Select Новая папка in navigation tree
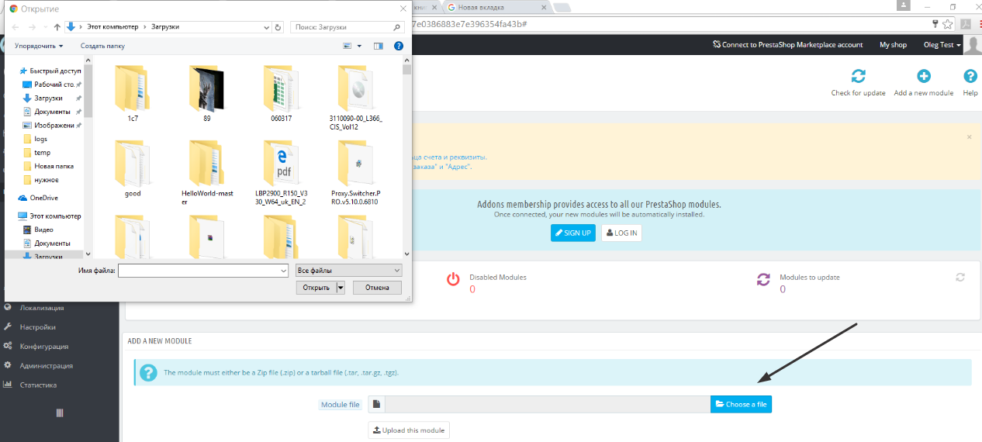The height and width of the screenshot is (442, 982). pyautogui.click(x=48, y=166)
